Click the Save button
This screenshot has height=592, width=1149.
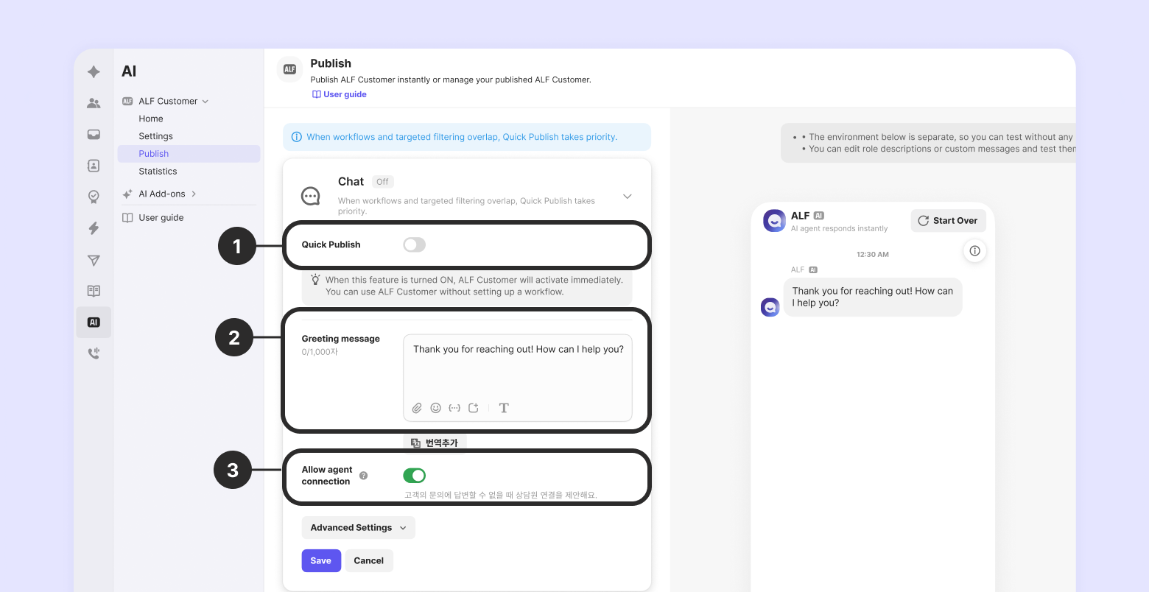(x=321, y=561)
